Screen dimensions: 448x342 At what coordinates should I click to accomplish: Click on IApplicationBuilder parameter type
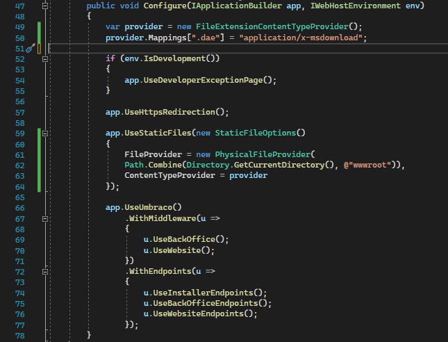[236, 6]
